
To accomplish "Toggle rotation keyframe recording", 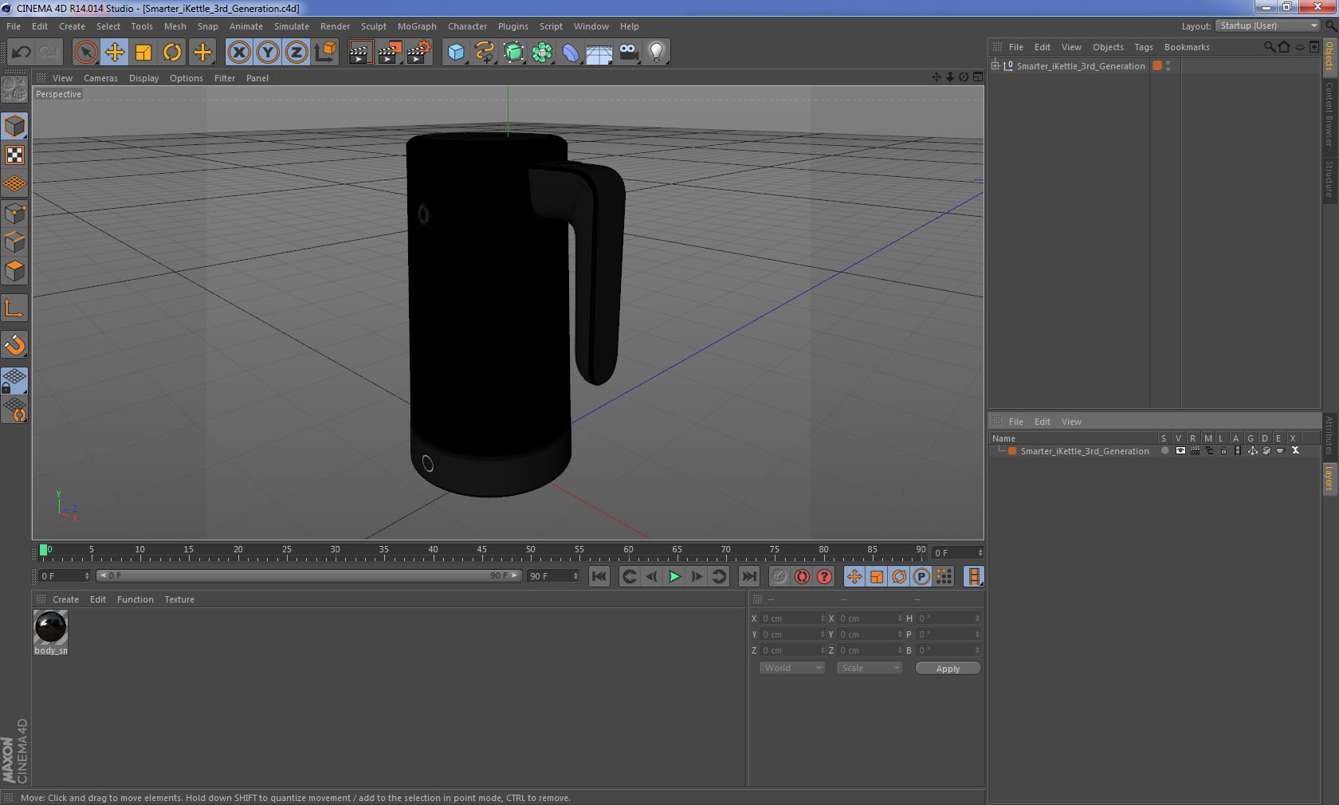I will [x=899, y=576].
